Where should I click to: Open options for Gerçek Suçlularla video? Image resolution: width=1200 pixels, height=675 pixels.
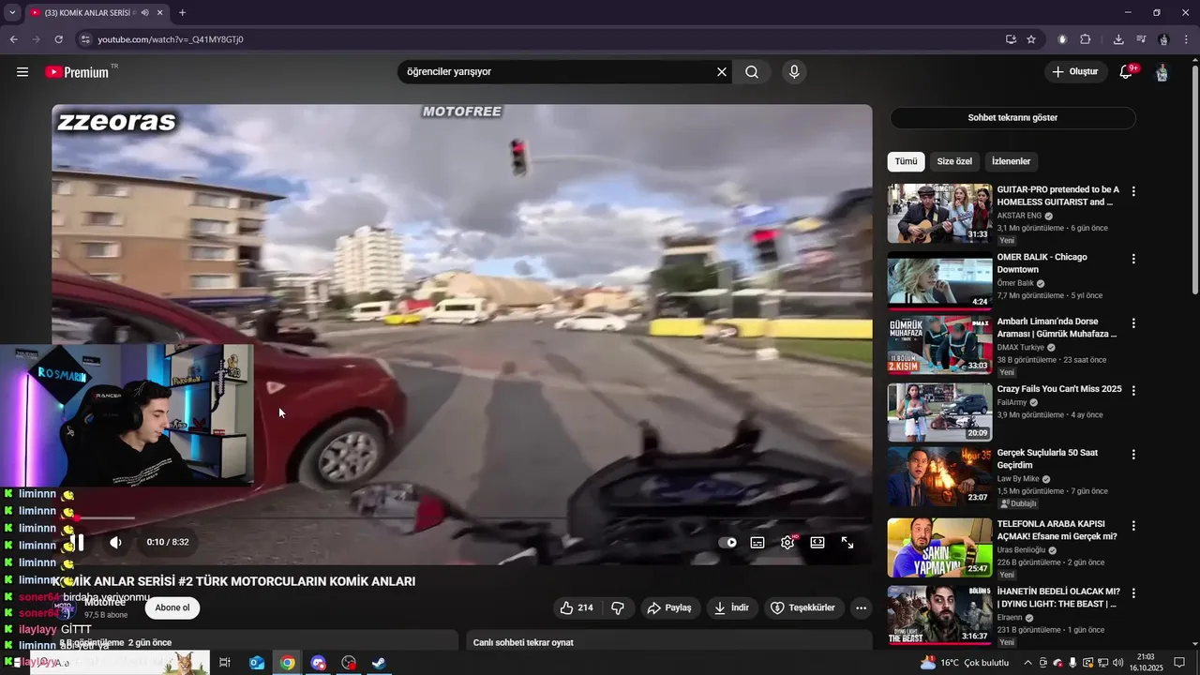[x=1133, y=455]
